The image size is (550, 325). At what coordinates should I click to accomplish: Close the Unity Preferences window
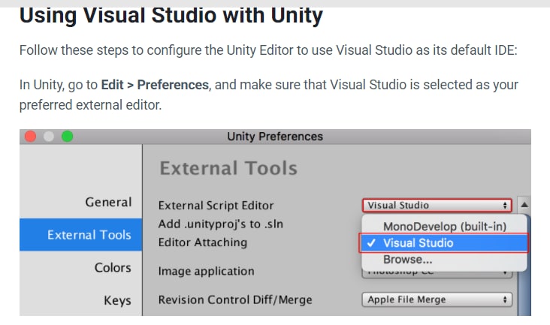pyautogui.click(x=31, y=137)
